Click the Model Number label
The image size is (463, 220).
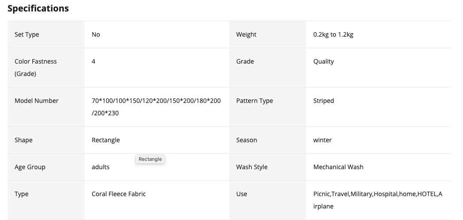pos(36,101)
